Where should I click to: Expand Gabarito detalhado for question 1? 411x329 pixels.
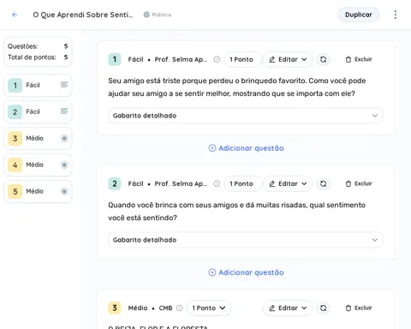245,116
